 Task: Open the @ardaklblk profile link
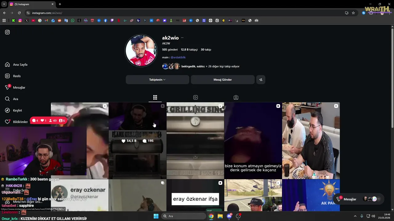pyautogui.click(x=178, y=57)
